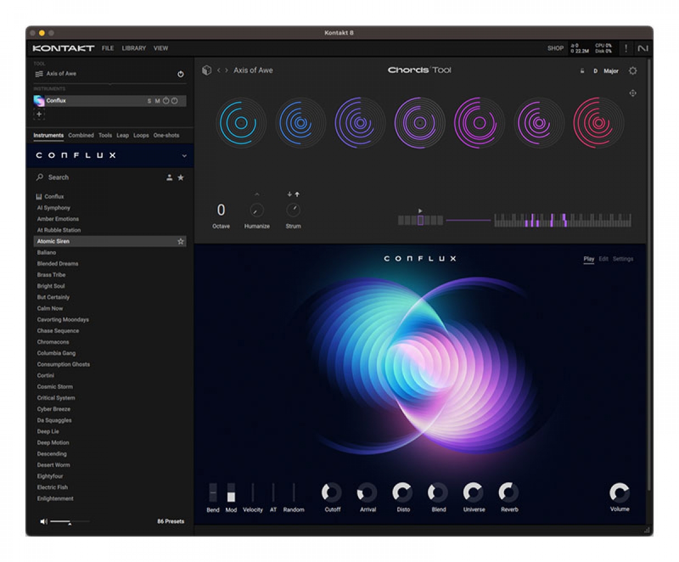
Task: Open the FILE menu
Action: click(x=108, y=48)
